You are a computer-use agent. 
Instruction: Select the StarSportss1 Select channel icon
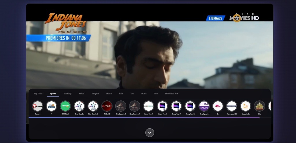click(121, 106)
